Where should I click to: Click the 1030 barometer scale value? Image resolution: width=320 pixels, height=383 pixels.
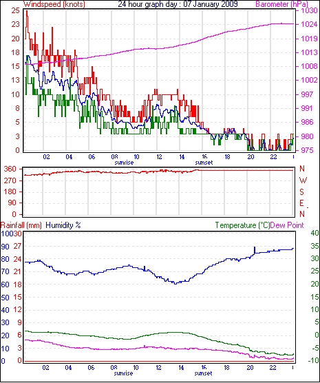tap(309, 10)
